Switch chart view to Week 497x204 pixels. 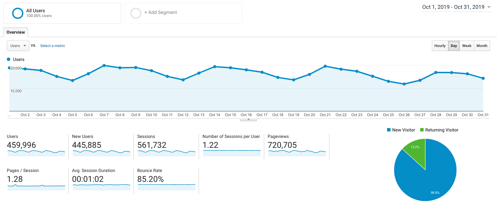pyautogui.click(x=467, y=46)
